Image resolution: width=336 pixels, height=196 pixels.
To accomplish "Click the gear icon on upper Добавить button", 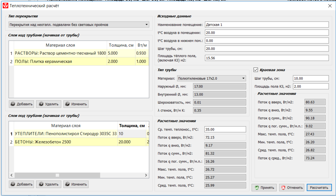I will [13, 104].
